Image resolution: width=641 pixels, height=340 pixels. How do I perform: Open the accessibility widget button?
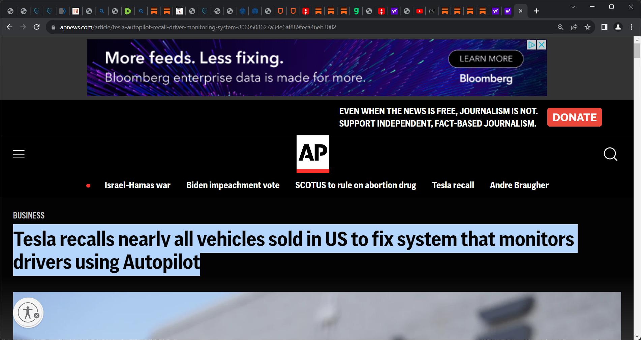28,312
